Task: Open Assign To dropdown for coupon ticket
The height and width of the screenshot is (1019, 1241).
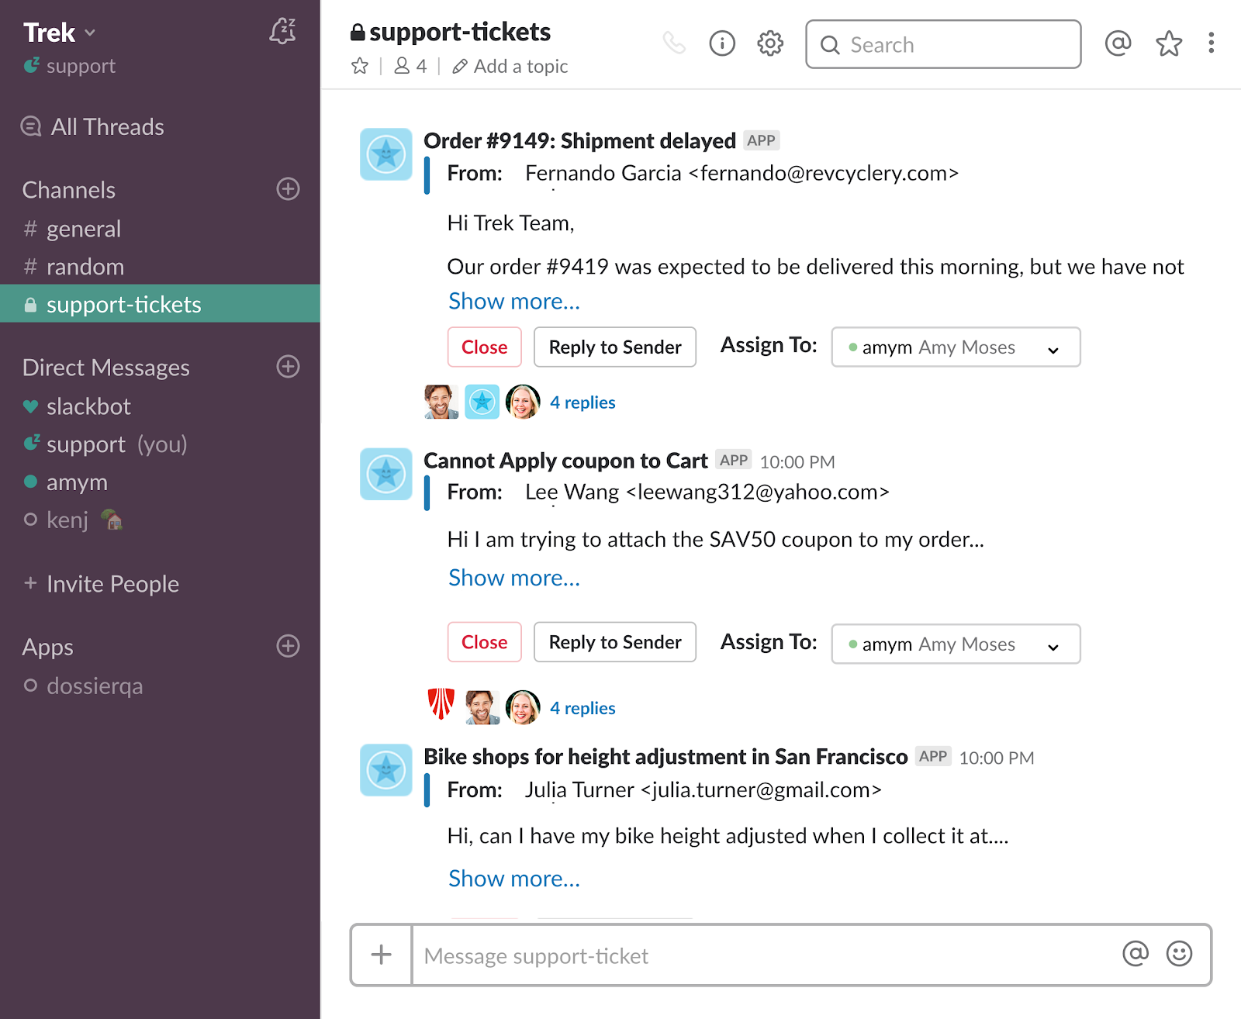Action: [x=956, y=644]
